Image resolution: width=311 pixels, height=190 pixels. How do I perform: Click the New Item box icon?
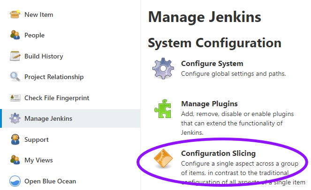click(x=15, y=15)
